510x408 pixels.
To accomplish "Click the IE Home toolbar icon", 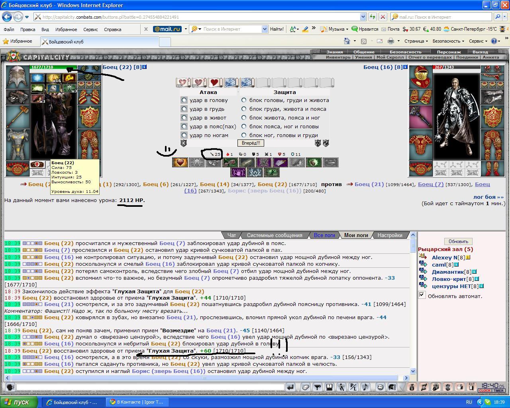I will (x=347, y=41).
